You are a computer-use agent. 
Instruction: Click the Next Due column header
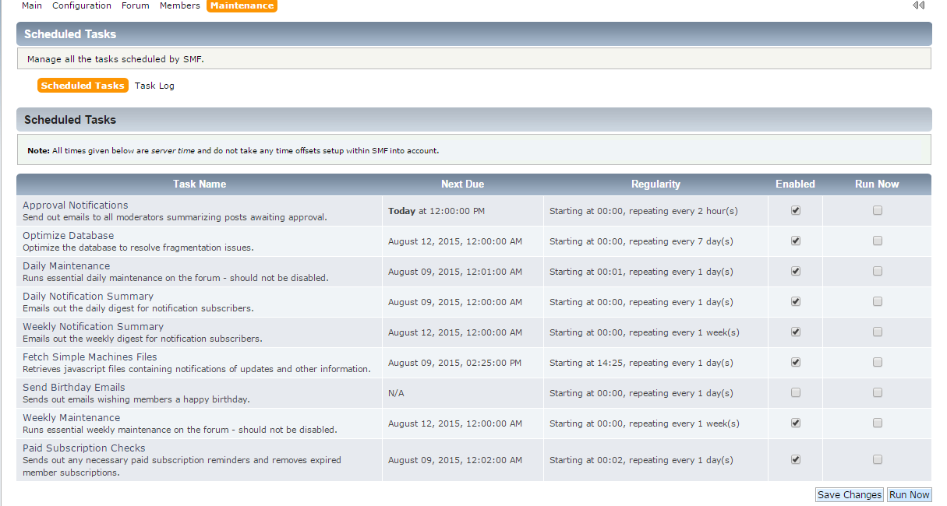[x=462, y=184]
